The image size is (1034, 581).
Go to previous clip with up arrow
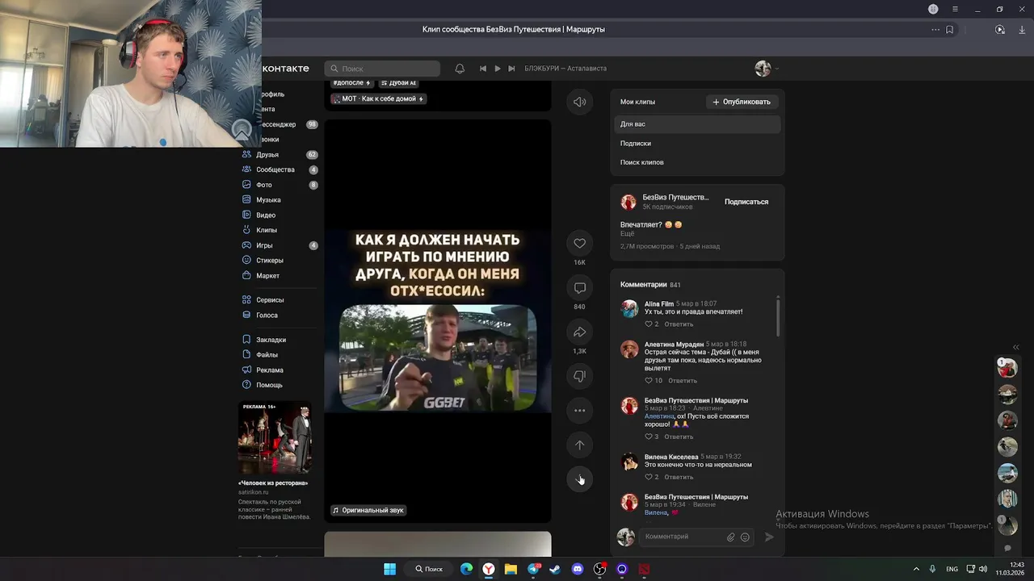point(579,445)
